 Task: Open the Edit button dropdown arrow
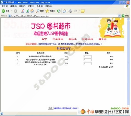(x=79, y=11)
